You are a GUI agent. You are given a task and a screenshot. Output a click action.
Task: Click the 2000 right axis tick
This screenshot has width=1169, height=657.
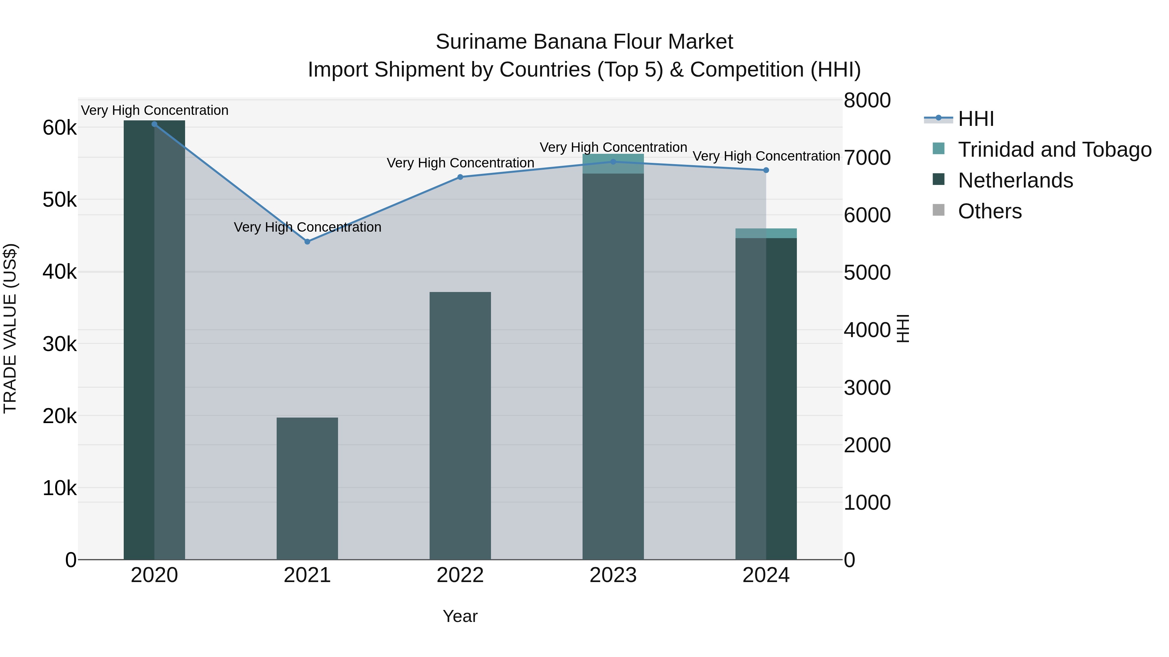pos(867,445)
